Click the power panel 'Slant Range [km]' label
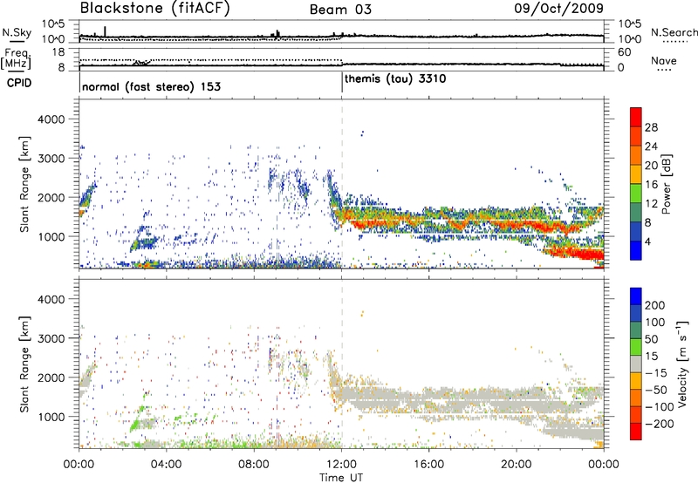698x483 pixels. pyautogui.click(x=24, y=184)
